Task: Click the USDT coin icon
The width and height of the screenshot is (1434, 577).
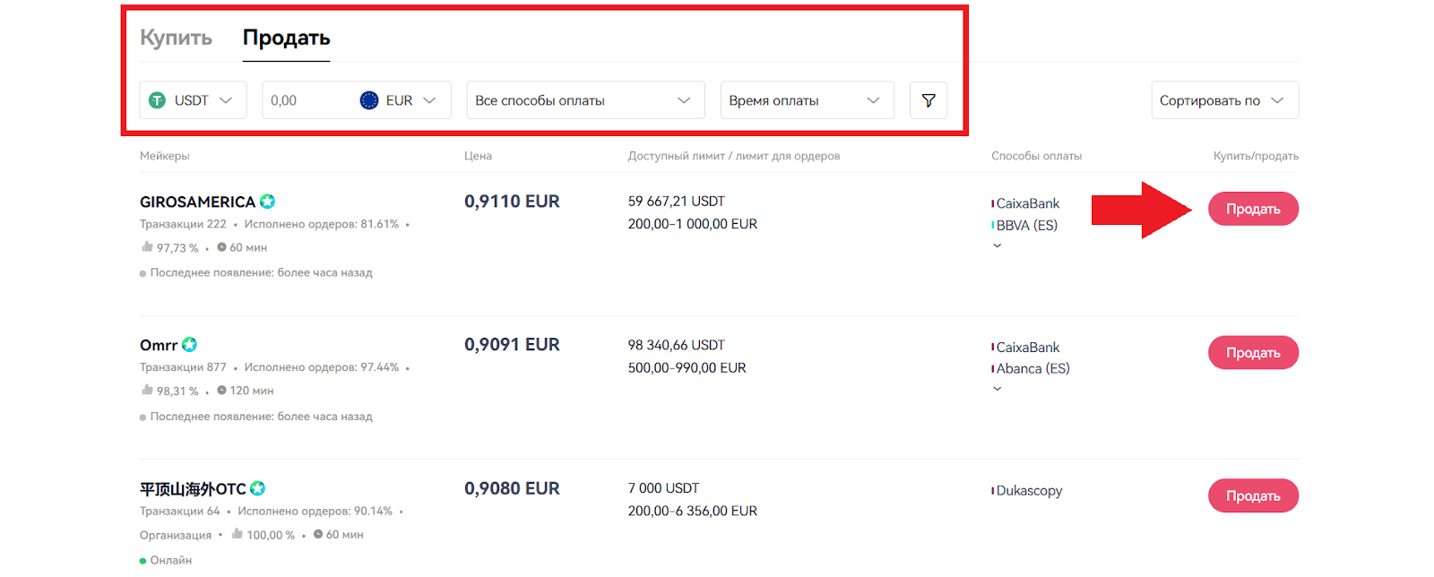Action: 157,100
